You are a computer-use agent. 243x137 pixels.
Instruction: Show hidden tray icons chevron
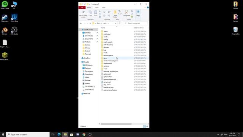pyautogui.click(x=218, y=134)
